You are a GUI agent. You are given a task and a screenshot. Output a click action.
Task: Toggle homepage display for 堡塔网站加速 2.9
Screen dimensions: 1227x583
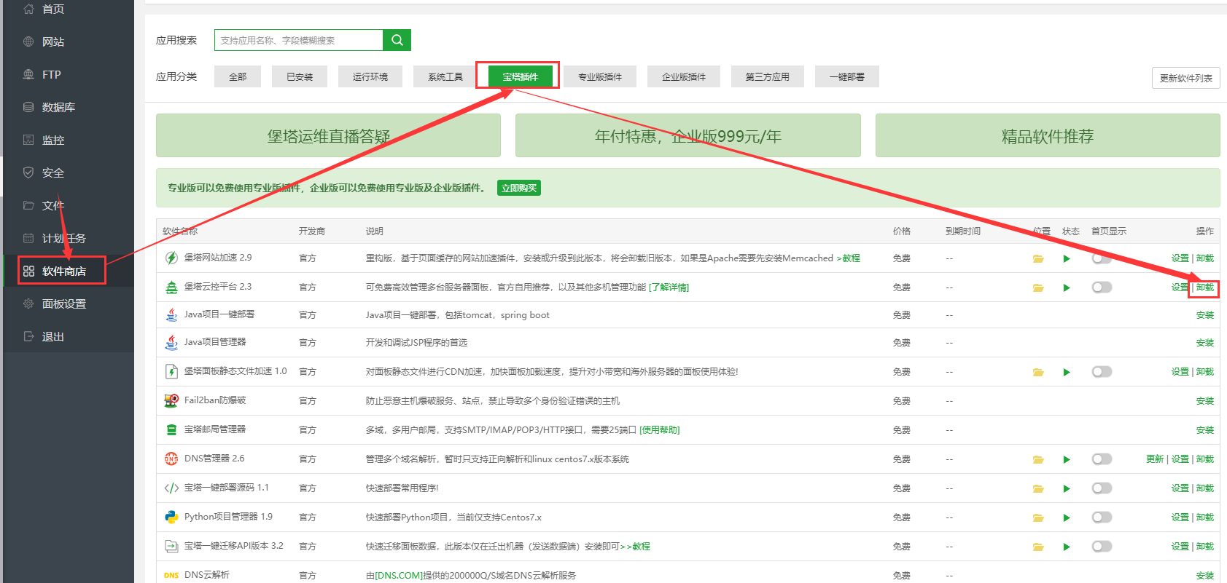[1102, 258]
